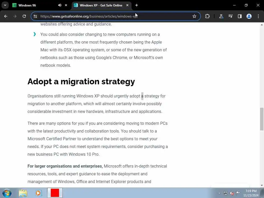This screenshot has height=198, width=264.
Task: Click the page scrollbar thumb
Action: (x=262, y=119)
